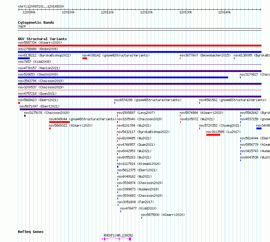Image resolution: width=270 pixels, height=242 pixels.
Task: Click the 120110k ruler tick label
Action: point(107,12)
